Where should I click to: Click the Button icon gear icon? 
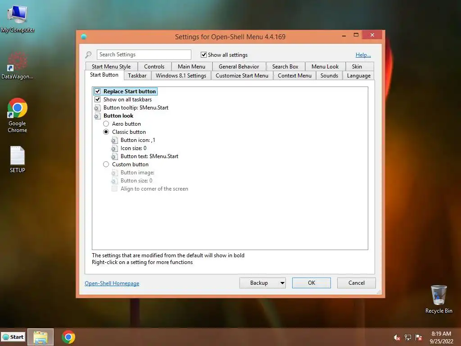pyautogui.click(x=114, y=141)
